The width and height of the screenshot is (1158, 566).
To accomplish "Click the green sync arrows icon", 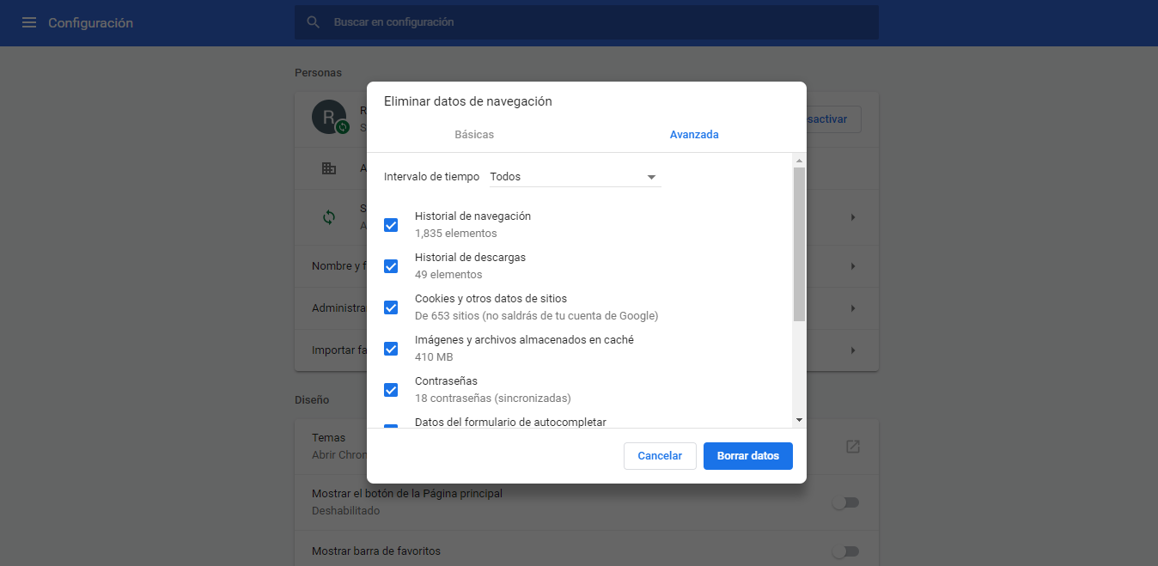I will click(328, 217).
